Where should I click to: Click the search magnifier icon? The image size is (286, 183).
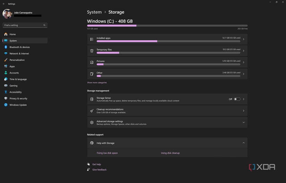(44, 25)
